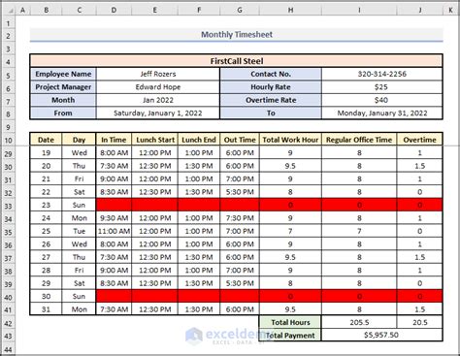Click the In Time heading cell
Screen dimensions: 460x356
click(x=114, y=140)
